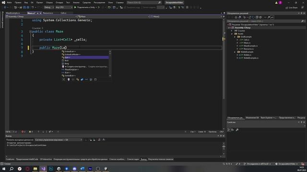Image resolution: width=307 pixels, height=172 pixels.
Task: Click the Home icon in Solution Explorer
Action: [x=236, y=17]
